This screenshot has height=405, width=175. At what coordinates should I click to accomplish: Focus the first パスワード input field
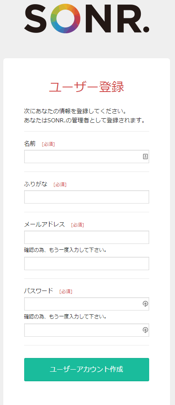point(87,304)
